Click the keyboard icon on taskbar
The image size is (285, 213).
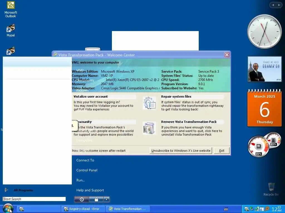(x=226, y=209)
